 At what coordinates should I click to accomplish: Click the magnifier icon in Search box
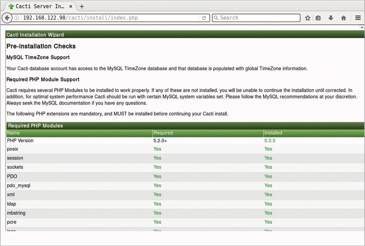[x=216, y=18]
